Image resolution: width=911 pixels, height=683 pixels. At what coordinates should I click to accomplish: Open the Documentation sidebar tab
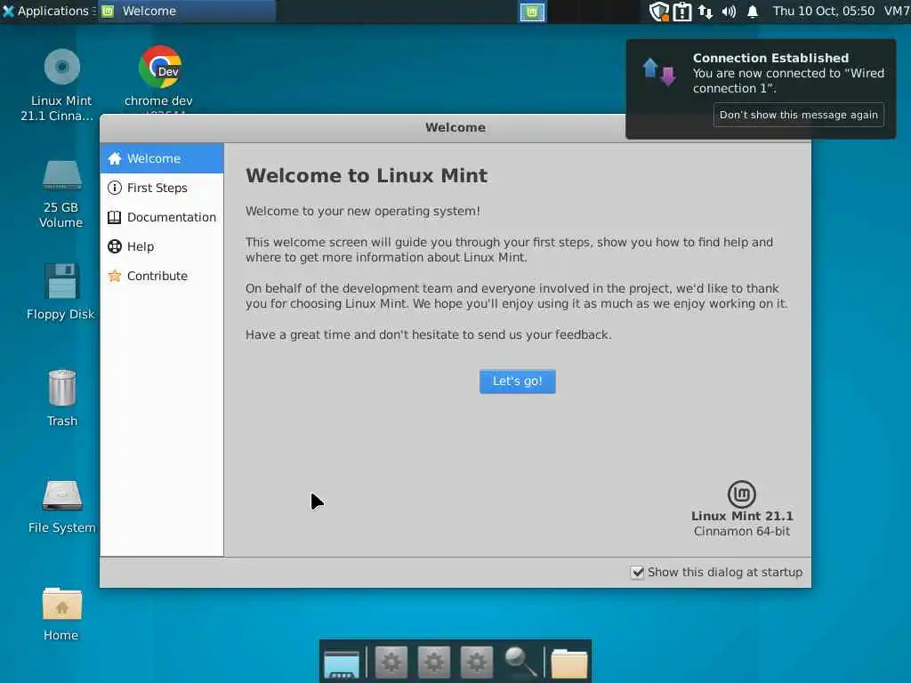point(162,217)
